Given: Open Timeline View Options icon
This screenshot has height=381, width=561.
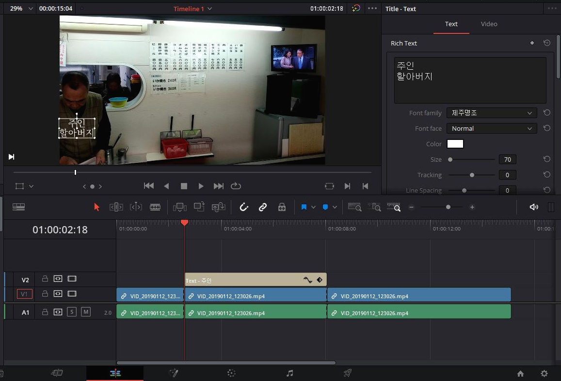Looking at the screenshot, I should [18, 207].
